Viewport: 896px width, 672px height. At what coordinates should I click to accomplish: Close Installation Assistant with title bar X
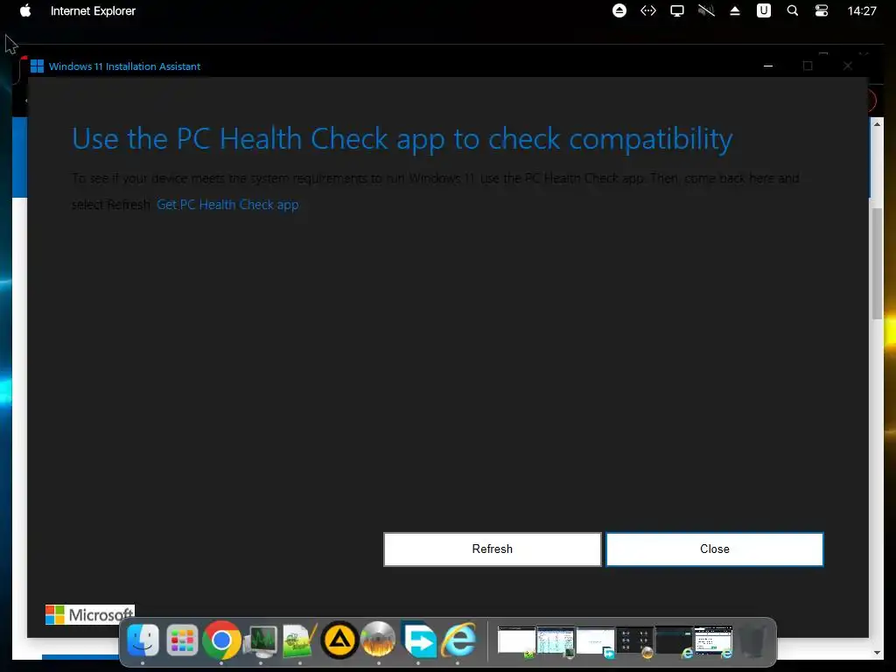point(847,66)
